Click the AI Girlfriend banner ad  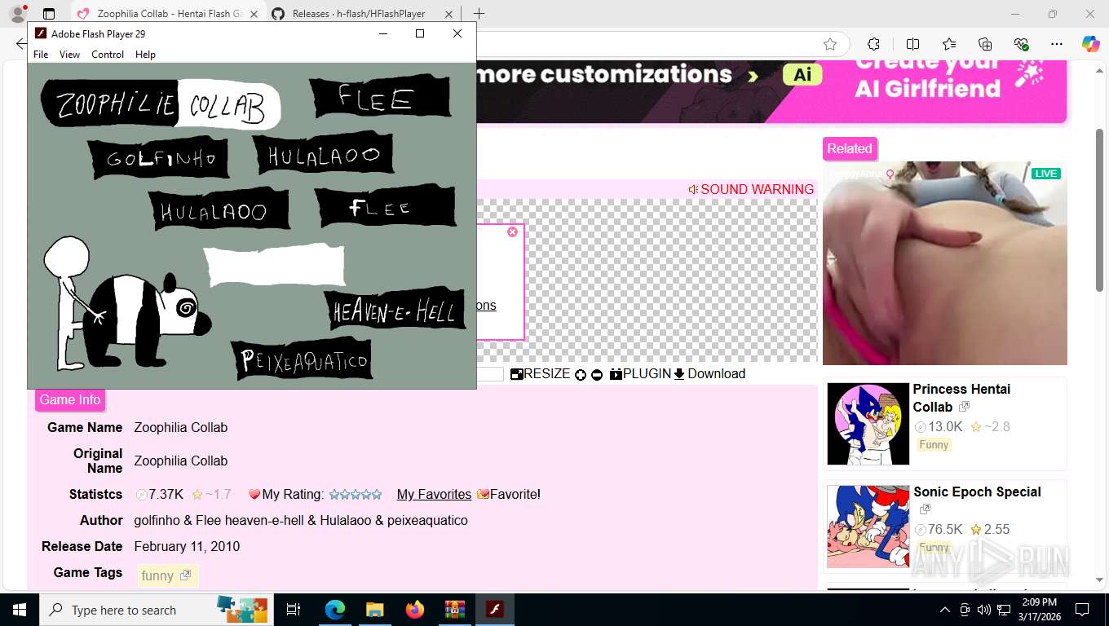(x=772, y=91)
